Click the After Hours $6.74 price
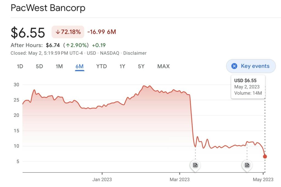This screenshot has height=187, width=281. point(53,45)
